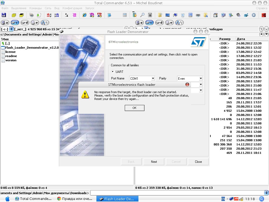Open the Файл menu

pos(5,8)
